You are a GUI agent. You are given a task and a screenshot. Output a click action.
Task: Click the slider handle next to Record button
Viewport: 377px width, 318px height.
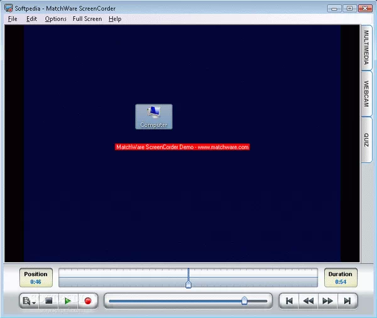click(x=244, y=301)
